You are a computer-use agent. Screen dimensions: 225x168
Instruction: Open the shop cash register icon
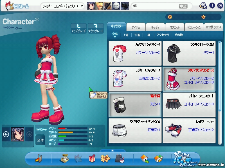tap(64, 158)
